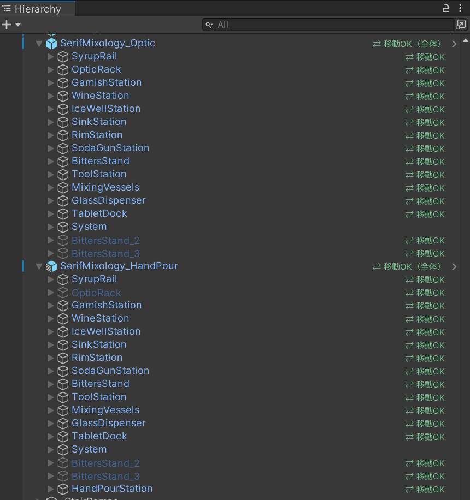Click the scrollbar up arrow
The height and width of the screenshot is (500, 470).
point(466,40)
